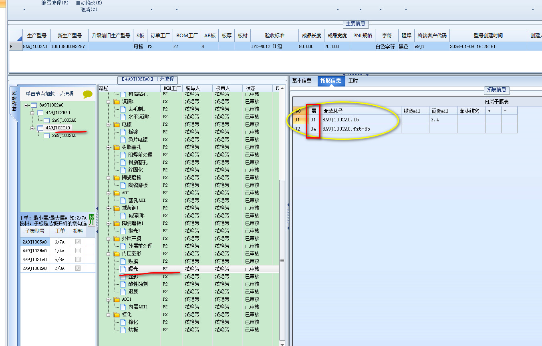
Task: Click the document icon next to 内层AOI1
Action: [123, 307]
